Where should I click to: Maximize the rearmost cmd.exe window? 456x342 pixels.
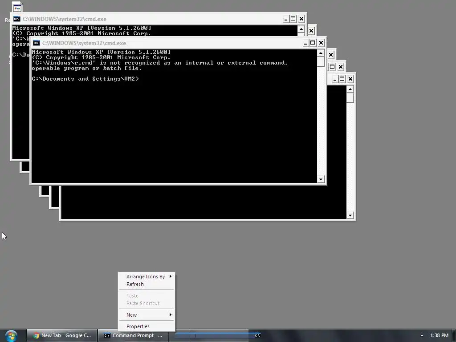coord(293,19)
